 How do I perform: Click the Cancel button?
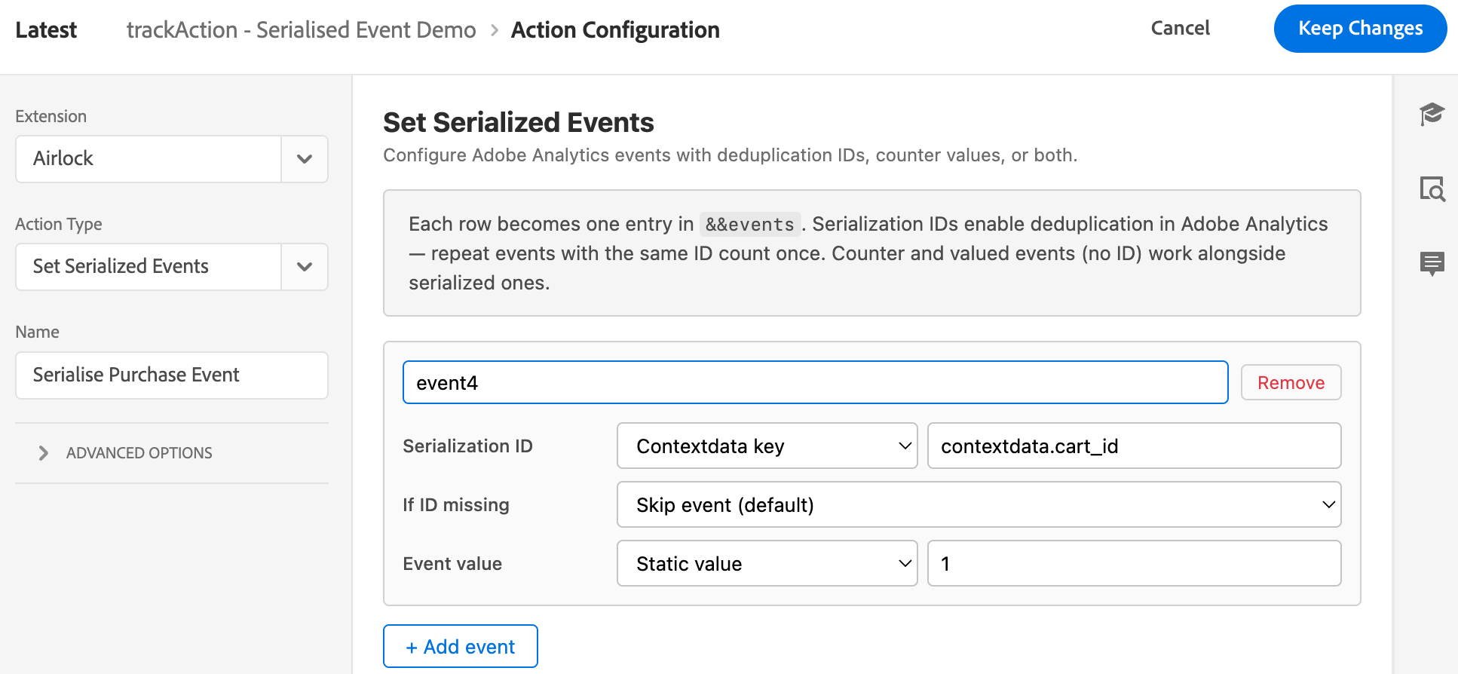coord(1180,29)
